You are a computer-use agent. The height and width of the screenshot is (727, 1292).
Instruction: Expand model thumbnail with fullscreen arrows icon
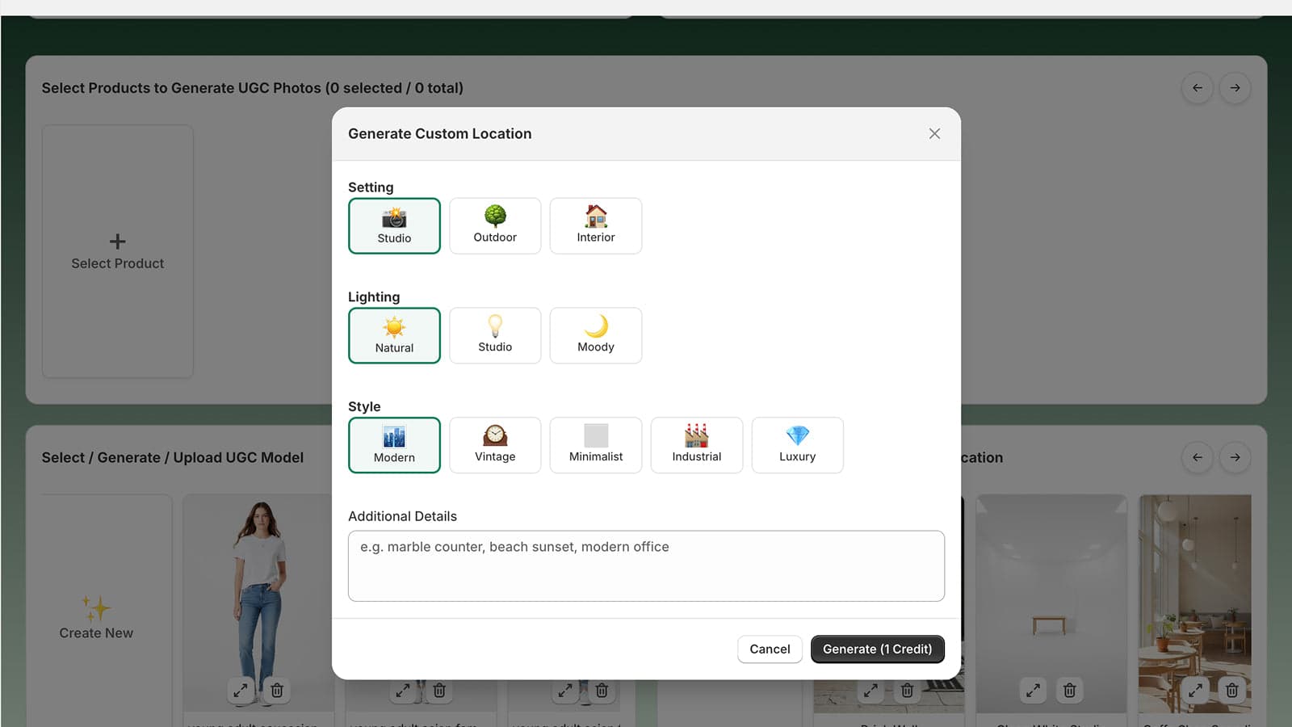[x=239, y=691]
